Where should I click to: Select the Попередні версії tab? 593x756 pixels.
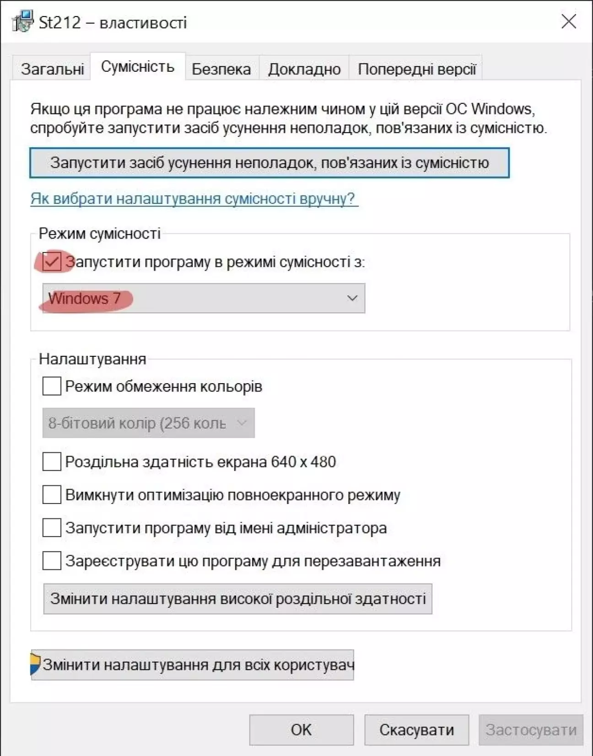click(x=417, y=69)
